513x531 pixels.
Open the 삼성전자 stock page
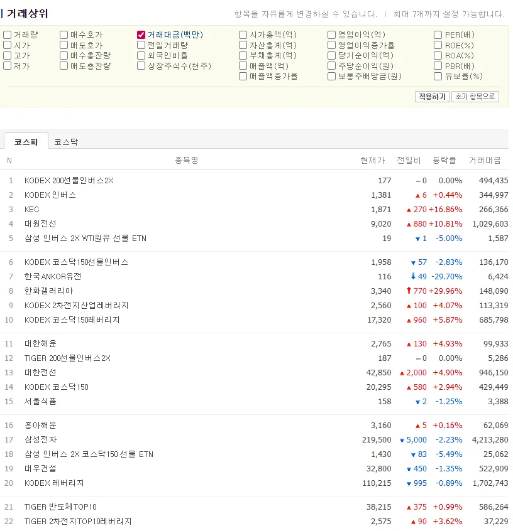click(40, 440)
